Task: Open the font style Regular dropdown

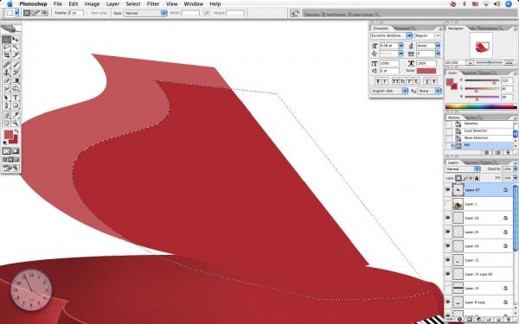Action: point(438,35)
